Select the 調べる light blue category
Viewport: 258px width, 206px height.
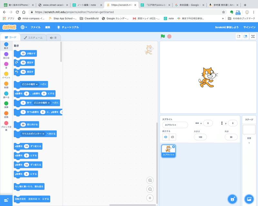coord(6,95)
